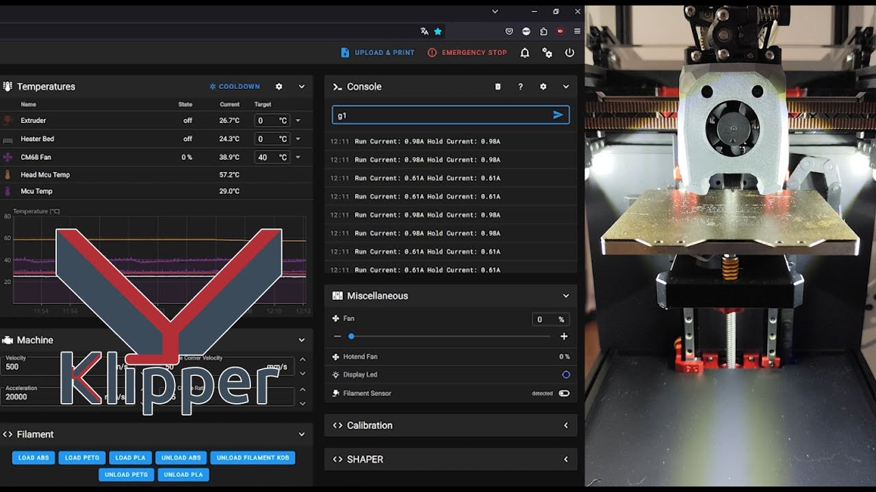Clear console with the trash icon
Image resolution: width=876 pixels, height=492 pixels.
pos(498,87)
